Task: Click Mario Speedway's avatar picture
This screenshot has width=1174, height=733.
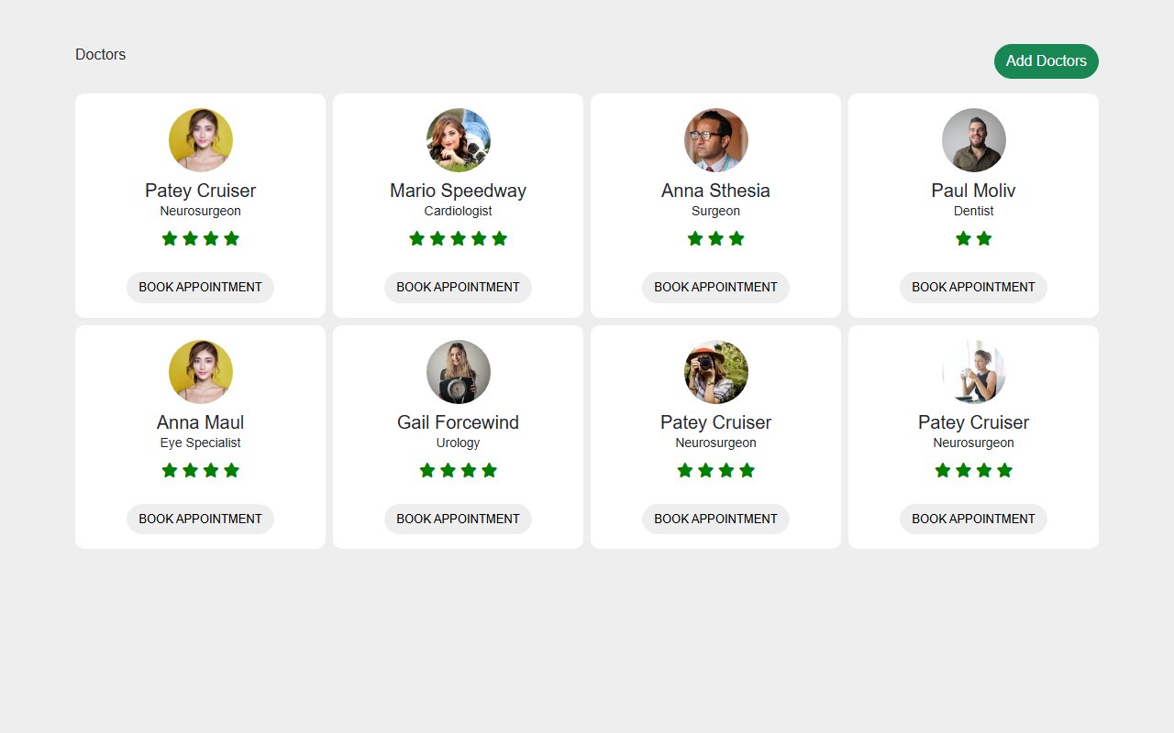Action: coord(458,140)
